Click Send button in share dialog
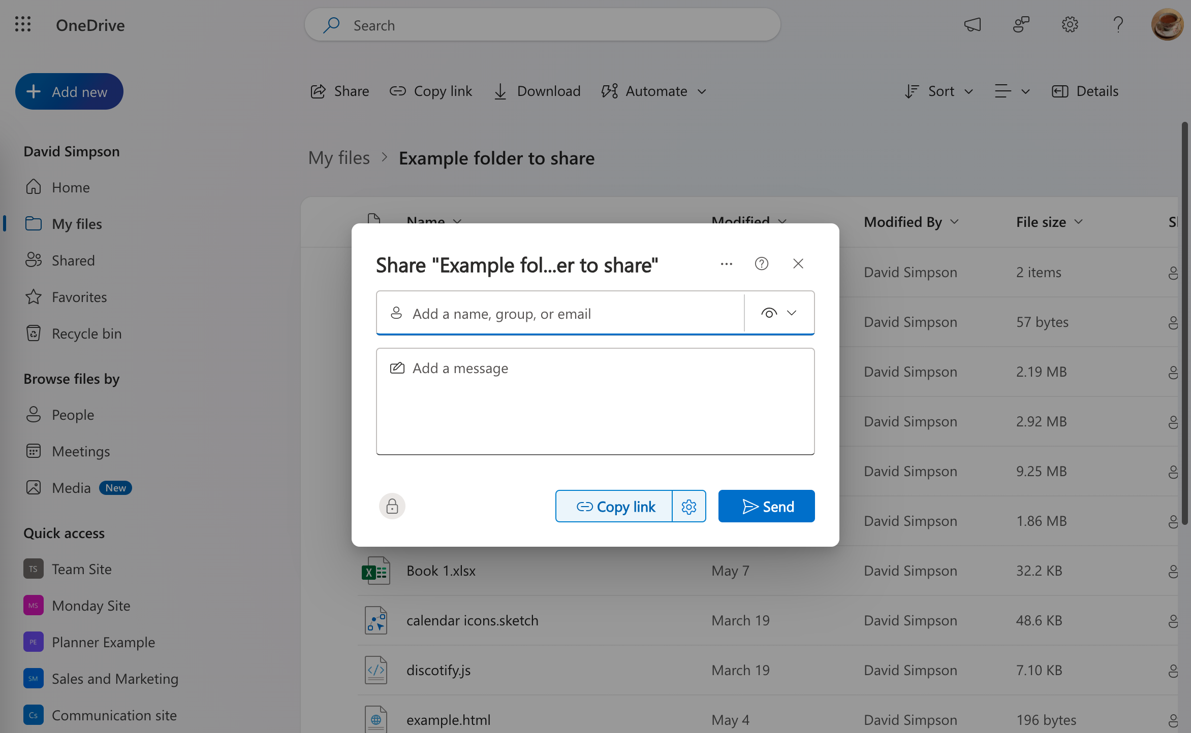1191x733 pixels. click(766, 505)
